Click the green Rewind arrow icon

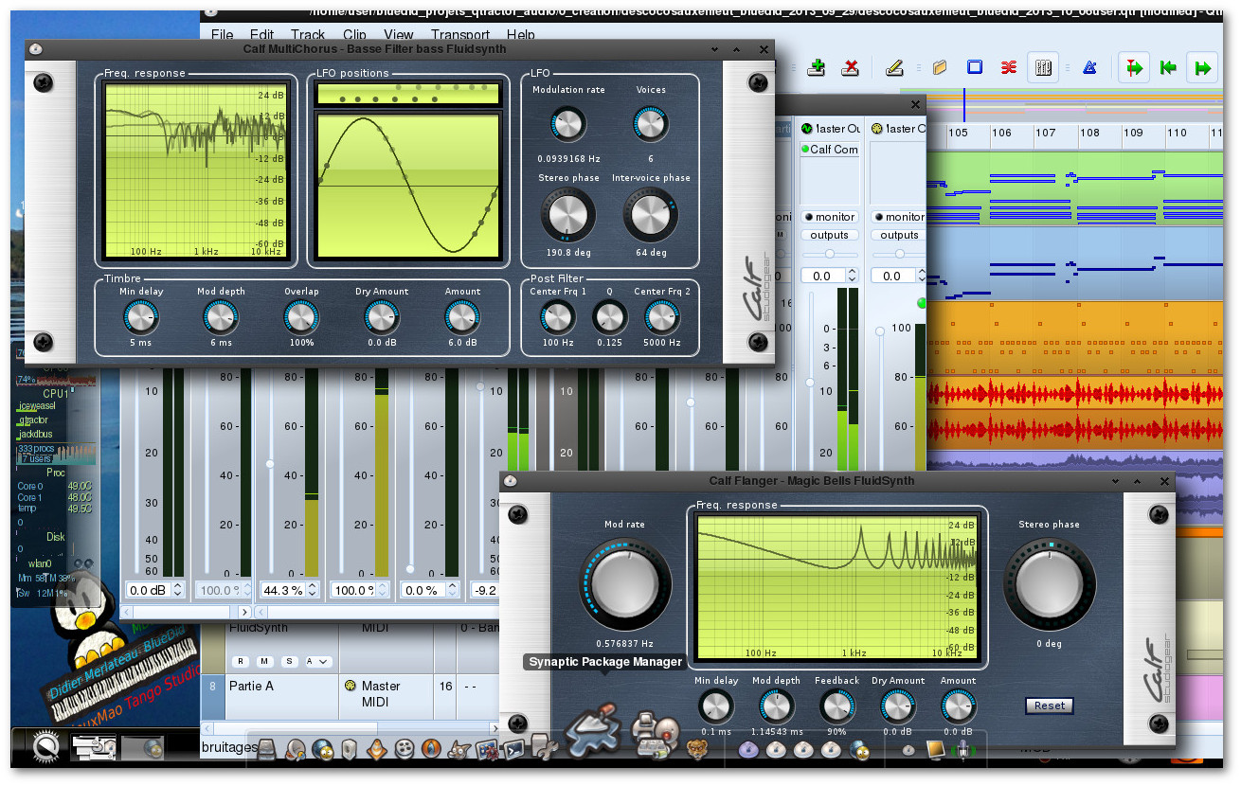pos(1168,68)
